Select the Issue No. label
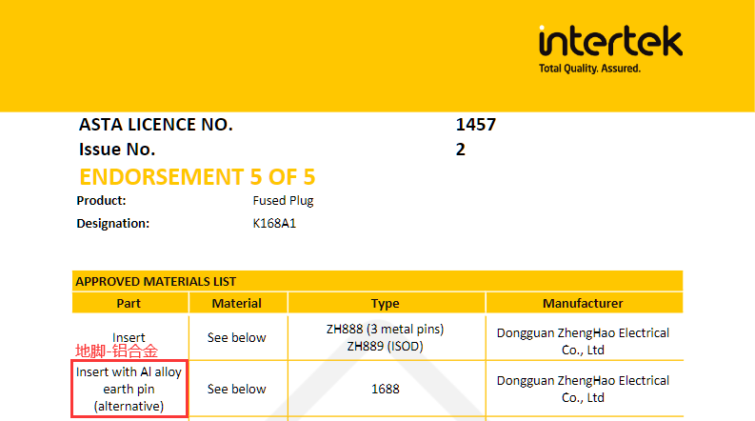Screen dimensions: 755x421 (x=117, y=150)
